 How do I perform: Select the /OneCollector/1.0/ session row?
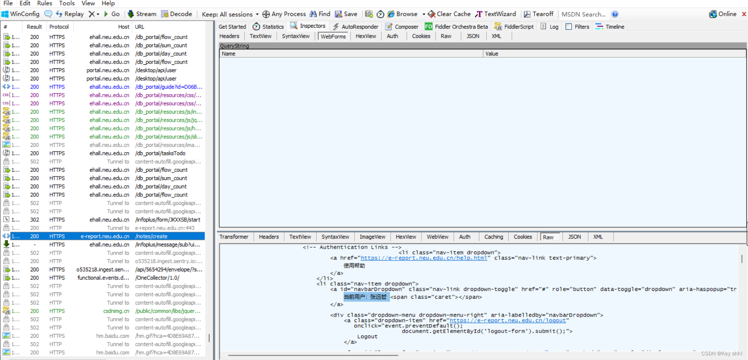point(103,278)
